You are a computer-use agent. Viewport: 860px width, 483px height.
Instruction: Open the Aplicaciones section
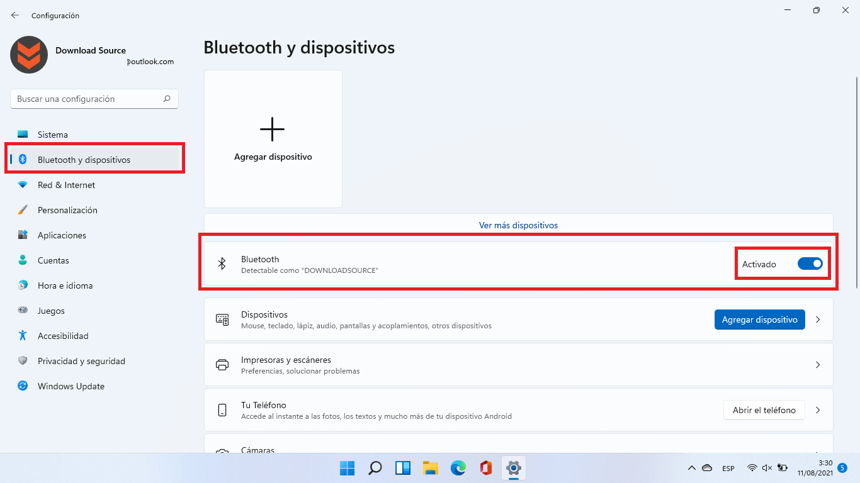[x=94, y=235]
